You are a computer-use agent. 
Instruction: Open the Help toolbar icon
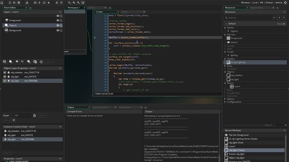pos(61,3)
